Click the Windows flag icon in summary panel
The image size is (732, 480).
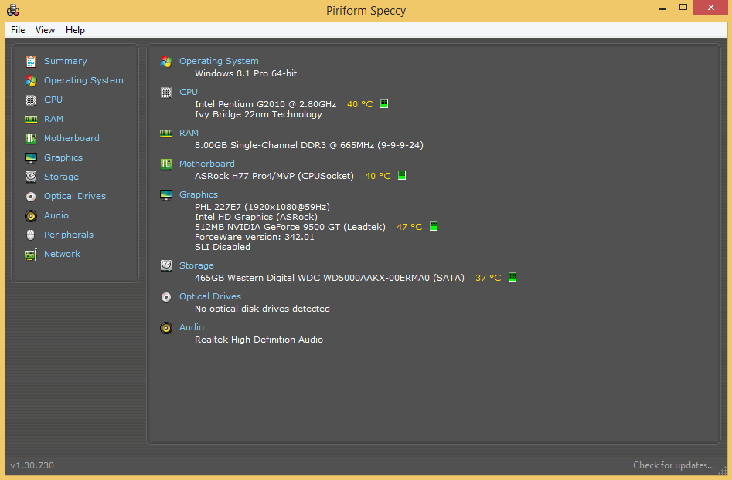tap(166, 62)
